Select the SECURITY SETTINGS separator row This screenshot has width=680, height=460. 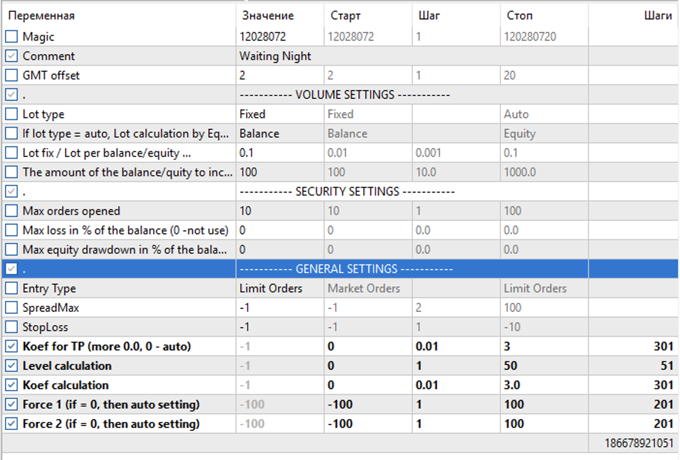coord(340,191)
